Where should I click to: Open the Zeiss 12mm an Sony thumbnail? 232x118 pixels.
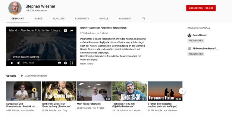[x=59, y=91]
